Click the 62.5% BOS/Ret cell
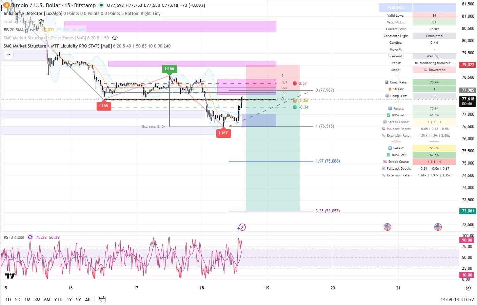This screenshot has height=305, width=477. 434,155
